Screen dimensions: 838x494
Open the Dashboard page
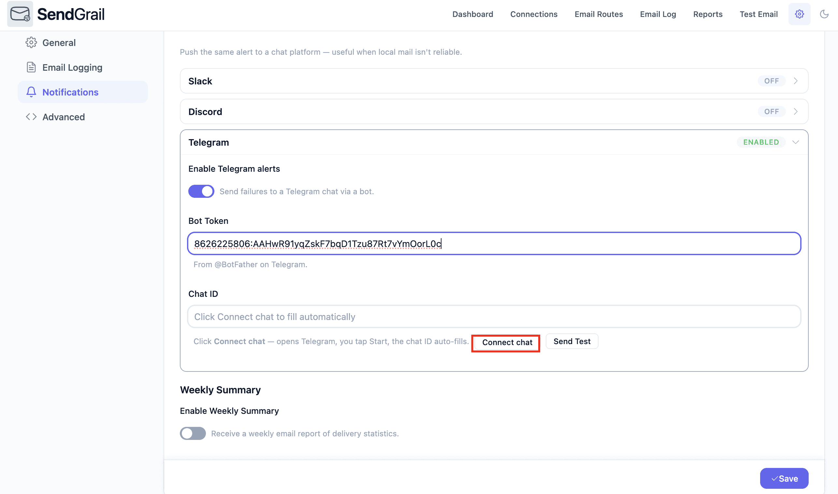(472, 14)
